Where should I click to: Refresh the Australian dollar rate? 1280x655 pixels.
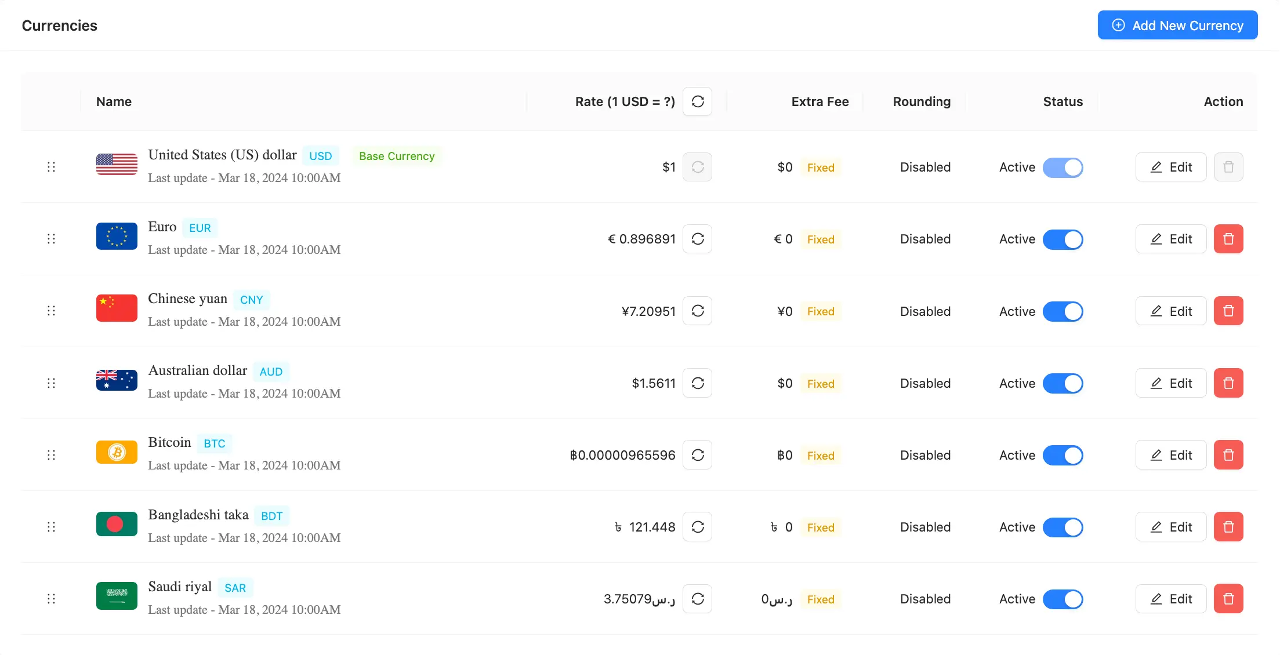pos(697,383)
